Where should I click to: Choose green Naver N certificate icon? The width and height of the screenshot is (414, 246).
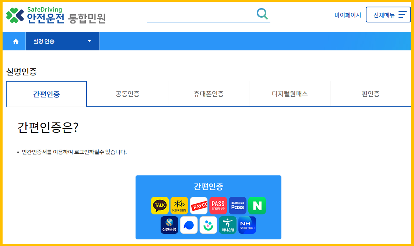[257, 206]
